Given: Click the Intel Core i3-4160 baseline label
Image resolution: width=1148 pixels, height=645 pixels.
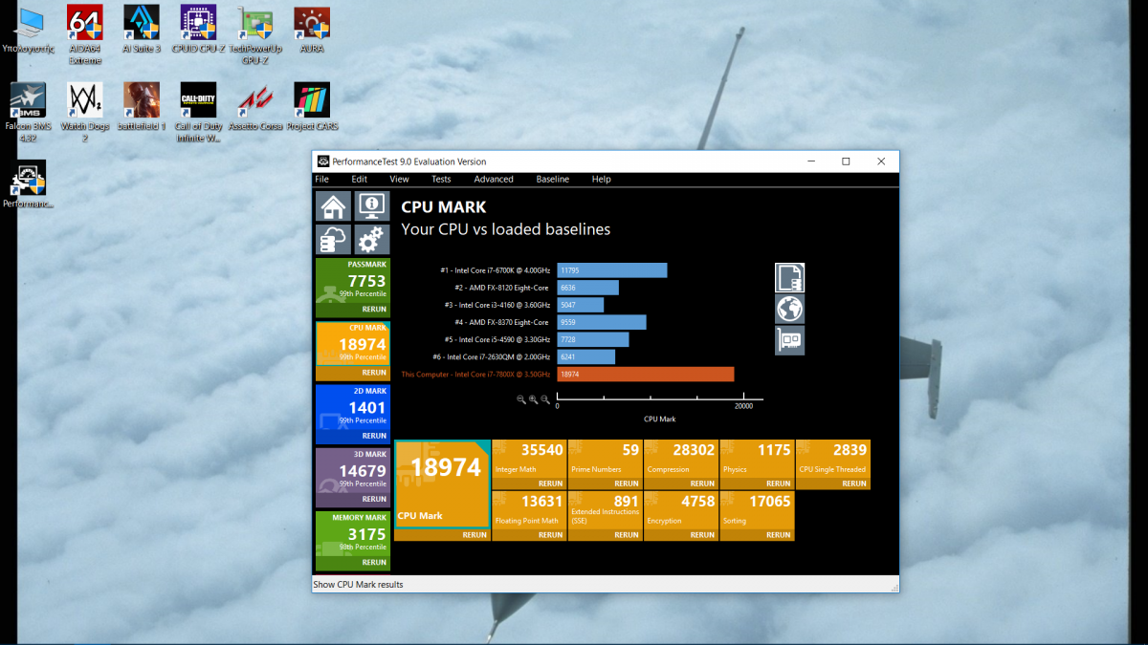Looking at the screenshot, I should (497, 305).
